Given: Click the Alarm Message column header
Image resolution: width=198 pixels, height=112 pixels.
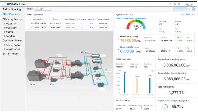Looking at the screenshot, I should click(x=70, y=19).
